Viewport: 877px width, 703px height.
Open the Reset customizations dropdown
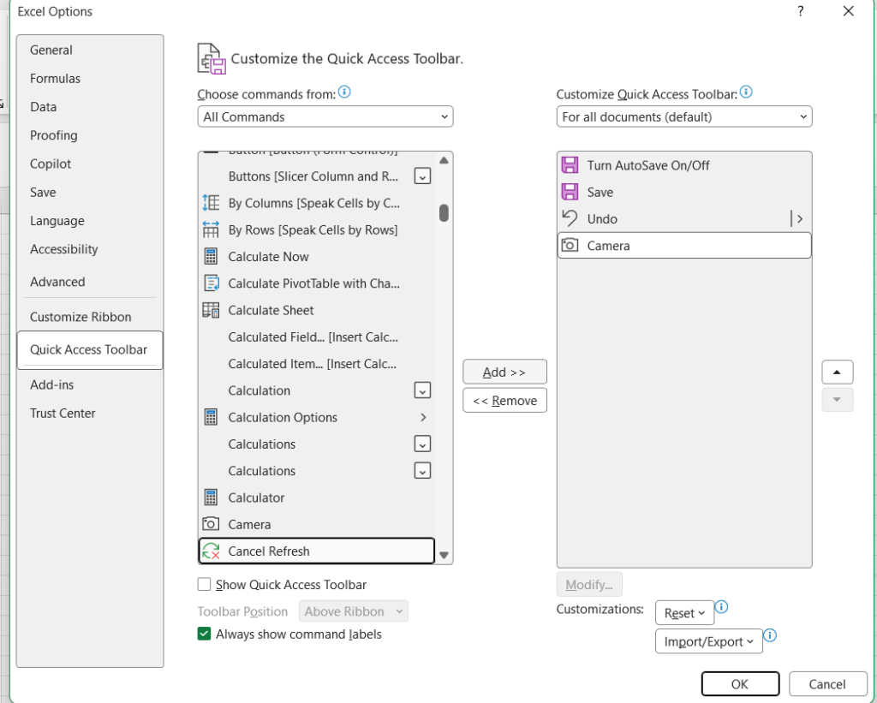click(x=684, y=613)
